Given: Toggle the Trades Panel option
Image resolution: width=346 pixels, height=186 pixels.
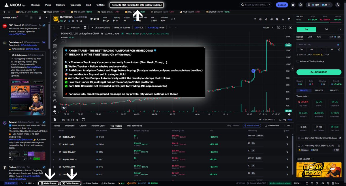Looking at the screenshot, I should 272,126.
